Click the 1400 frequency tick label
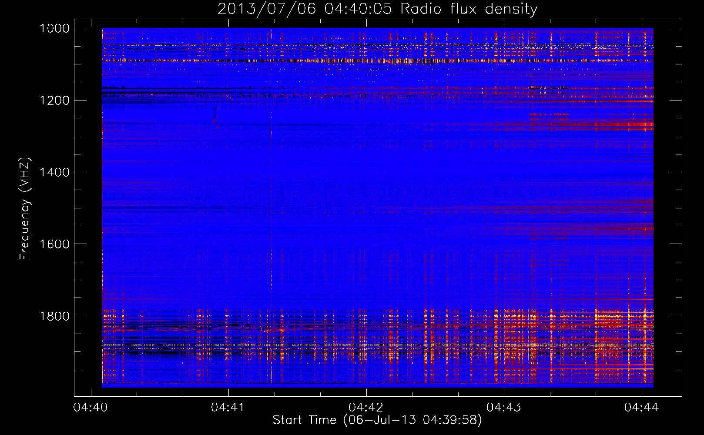Viewport: 704px width, 435px height. click(54, 172)
